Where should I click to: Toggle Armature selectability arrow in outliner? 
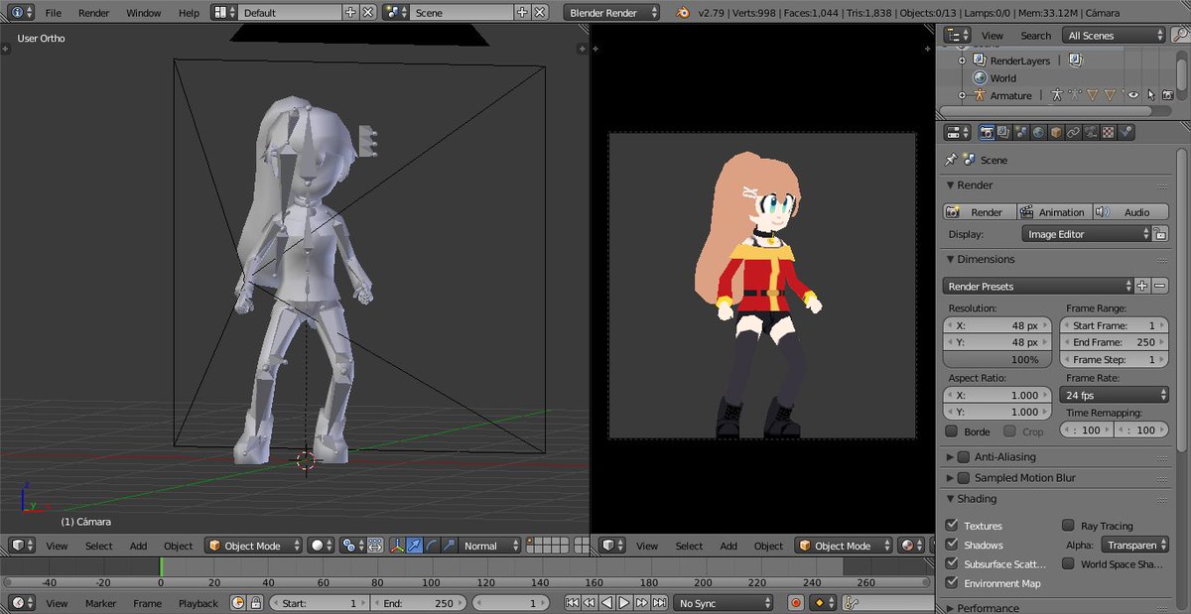pyautogui.click(x=1150, y=95)
